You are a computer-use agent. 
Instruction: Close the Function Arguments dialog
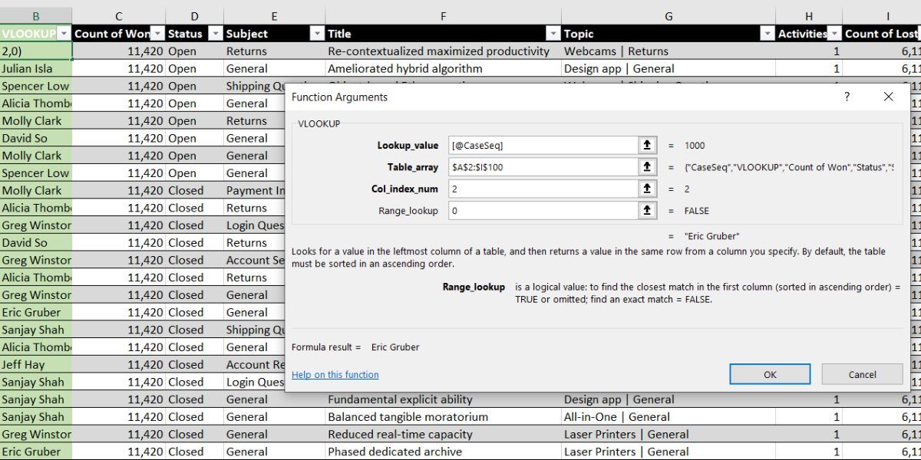coord(888,97)
